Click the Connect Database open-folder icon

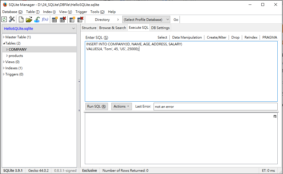coord(29,19)
